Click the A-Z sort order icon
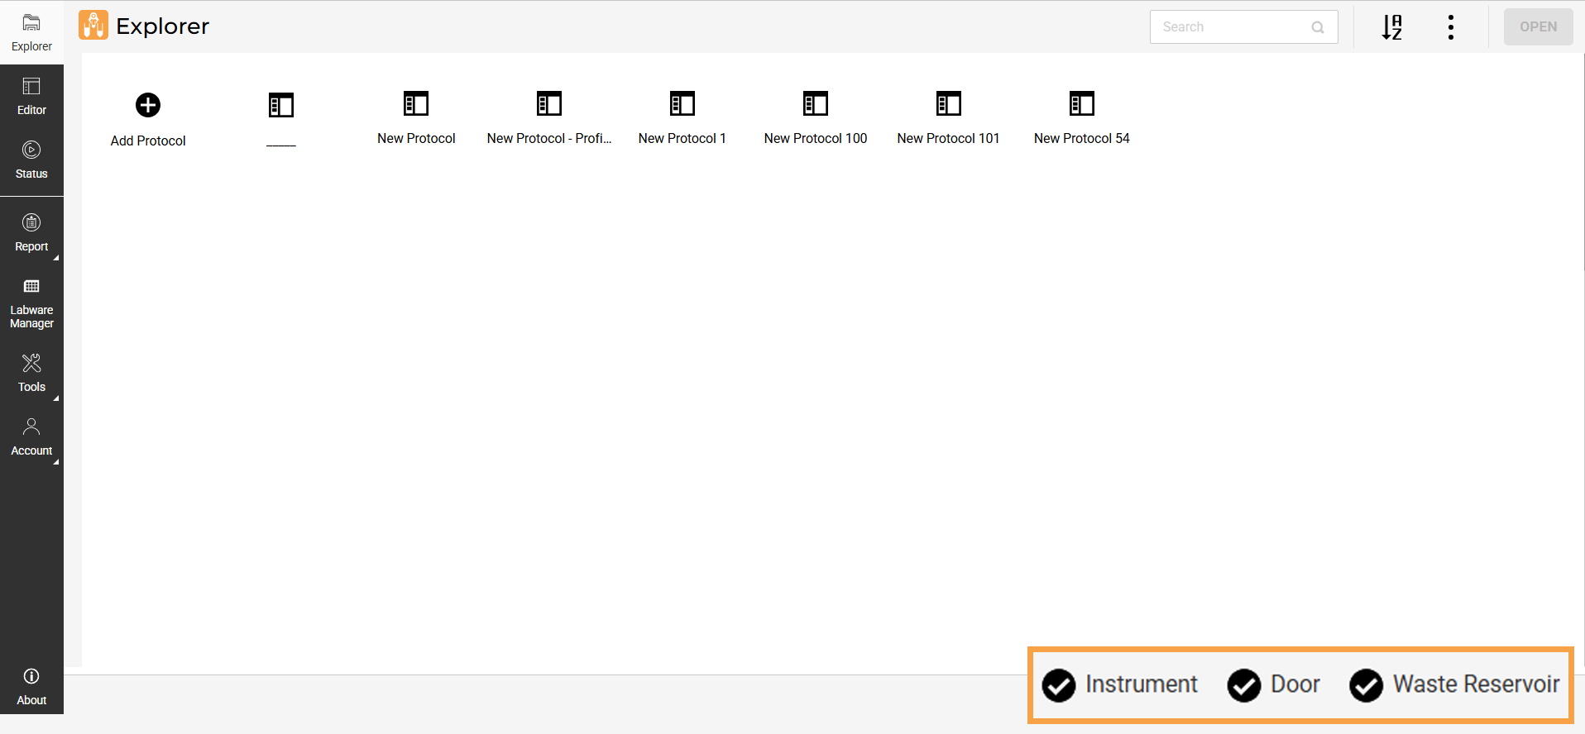The width and height of the screenshot is (1585, 734). tap(1391, 27)
